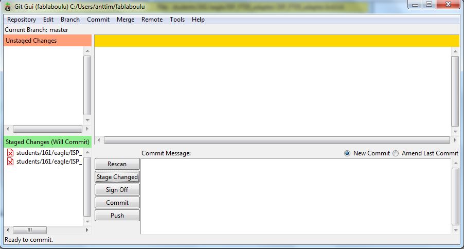Screen dimensions: 464x249
Task: Click the commit message scrollbar thumb
Action: coord(456,197)
